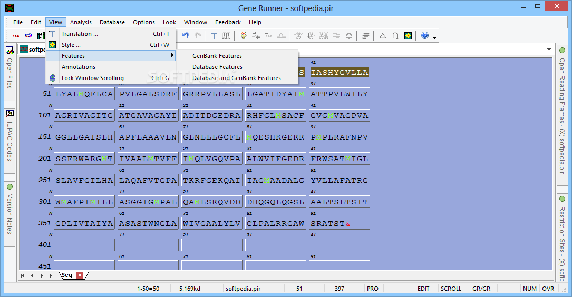Click the sequence block SRATST& at row 351
Viewport: 572px width, 297px height.
click(x=340, y=223)
